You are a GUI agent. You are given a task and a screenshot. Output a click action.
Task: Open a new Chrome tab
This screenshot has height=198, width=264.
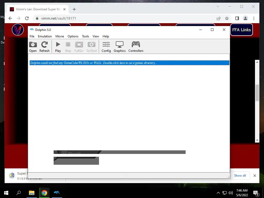point(74,9)
